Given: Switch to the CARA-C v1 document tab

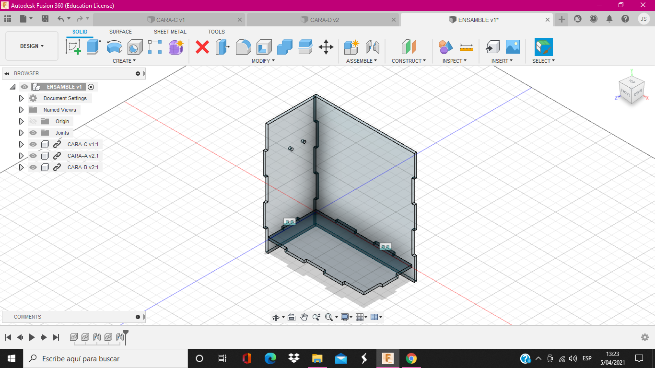Looking at the screenshot, I should click(x=169, y=20).
